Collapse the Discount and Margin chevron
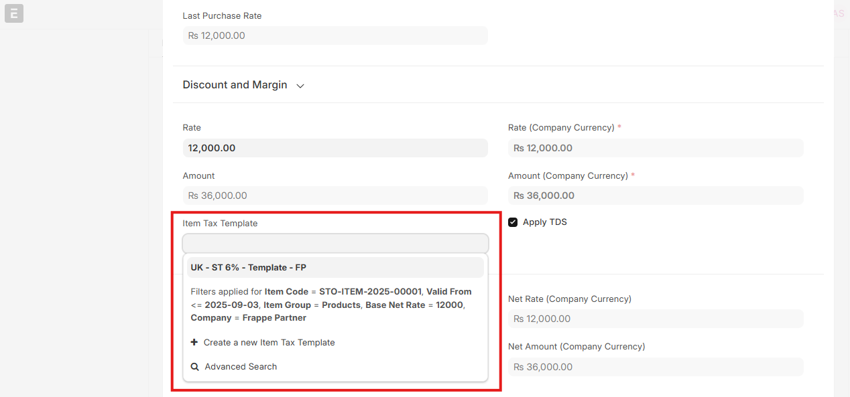 (300, 86)
